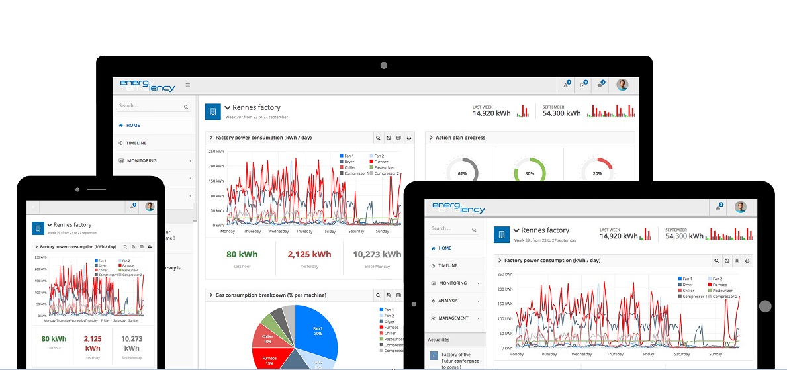Click blue building icon on tablet
Viewport: 787px width, 370px height.
click(502, 234)
